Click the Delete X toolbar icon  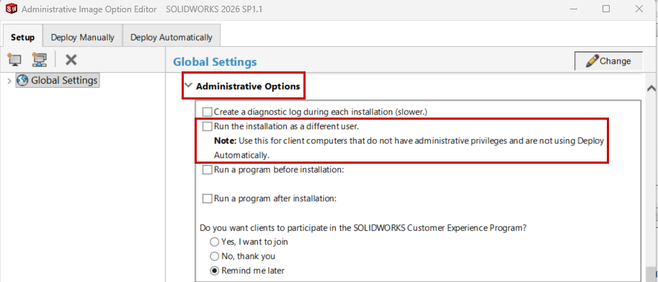pos(71,60)
